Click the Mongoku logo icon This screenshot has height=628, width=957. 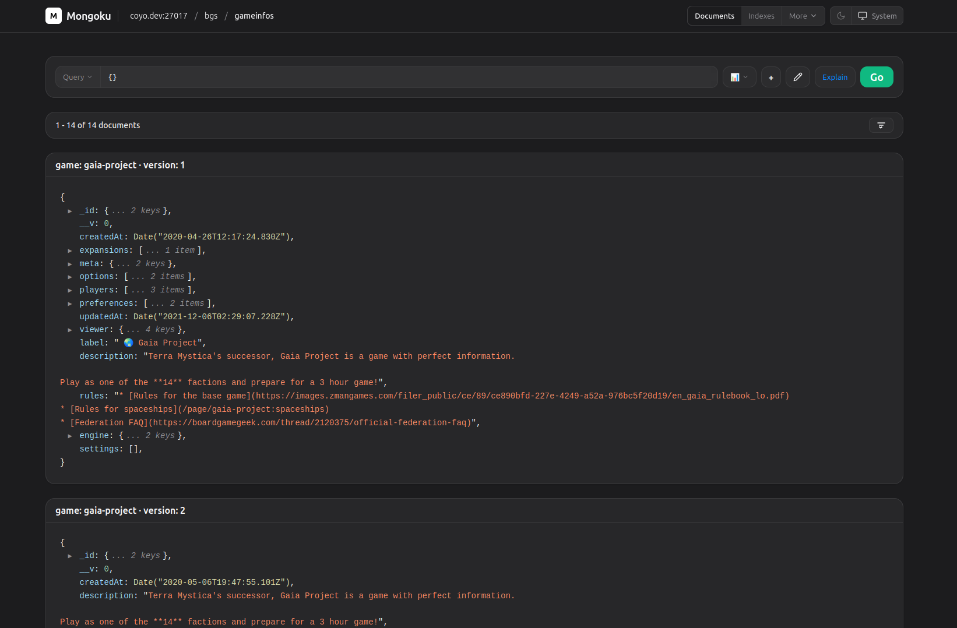click(x=54, y=16)
